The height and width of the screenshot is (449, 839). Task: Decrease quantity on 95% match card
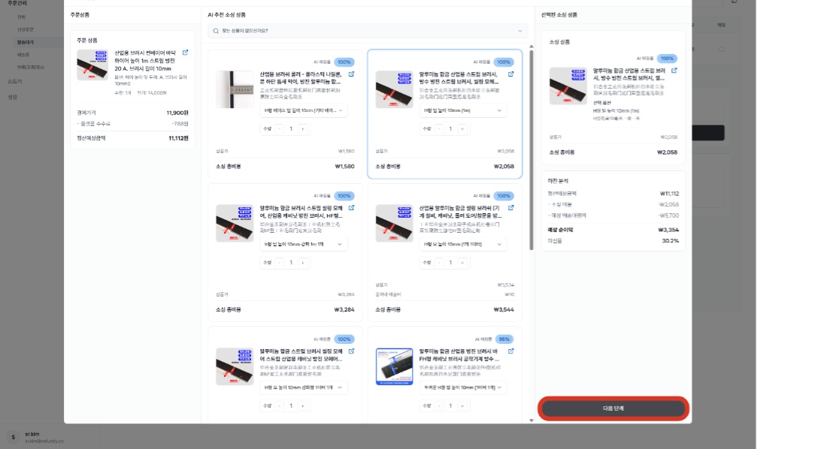[439, 405]
